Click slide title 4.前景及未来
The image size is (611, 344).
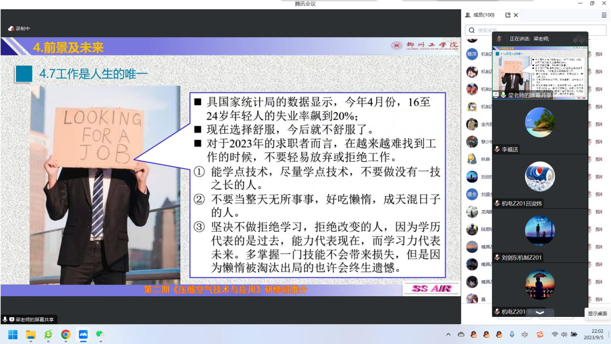(x=68, y=47)
